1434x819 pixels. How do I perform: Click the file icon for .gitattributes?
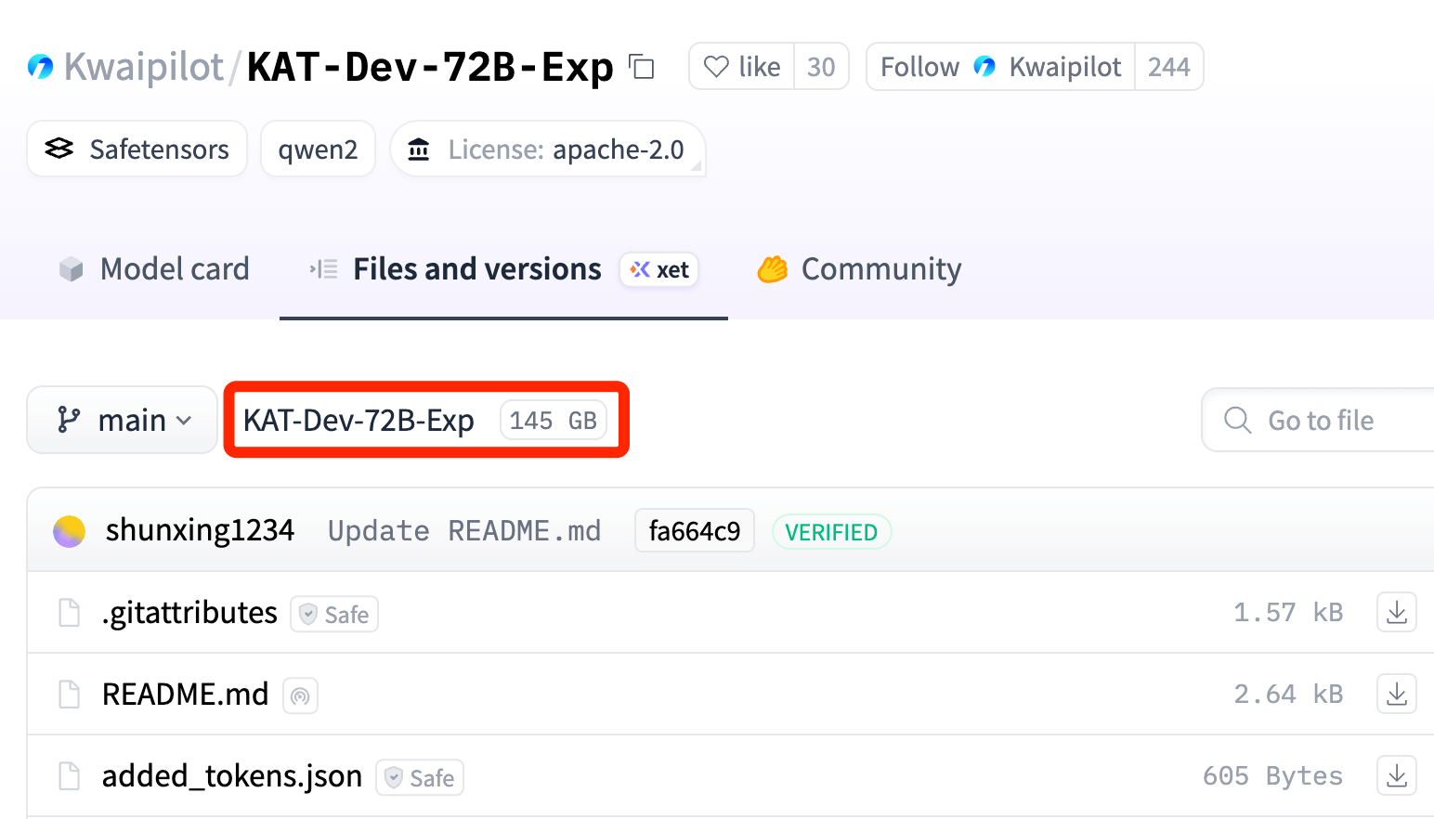coord(70,613)
